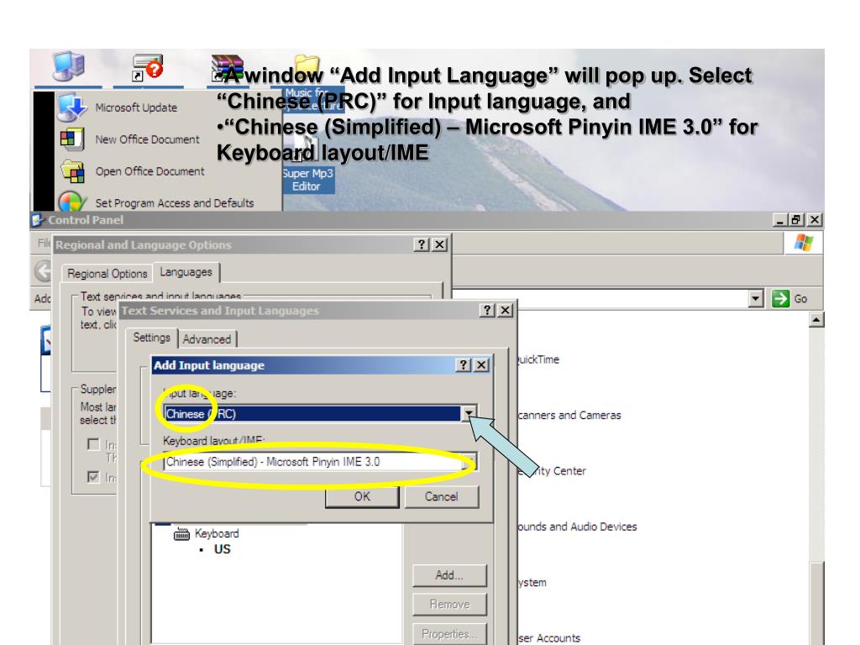Screen dimensions: 860x645
Task: Click the New Office Document icon
Action: point(72,139)
